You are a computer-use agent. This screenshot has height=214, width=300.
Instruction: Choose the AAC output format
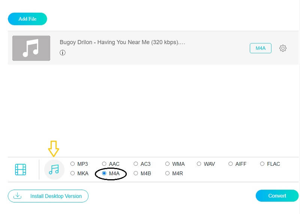[x=104, y=164]
